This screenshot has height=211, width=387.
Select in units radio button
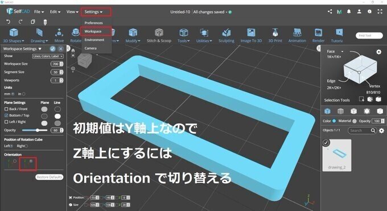pos(24,94)
